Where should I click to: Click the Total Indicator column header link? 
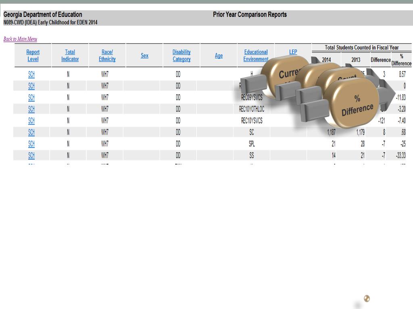coord(70,56)
